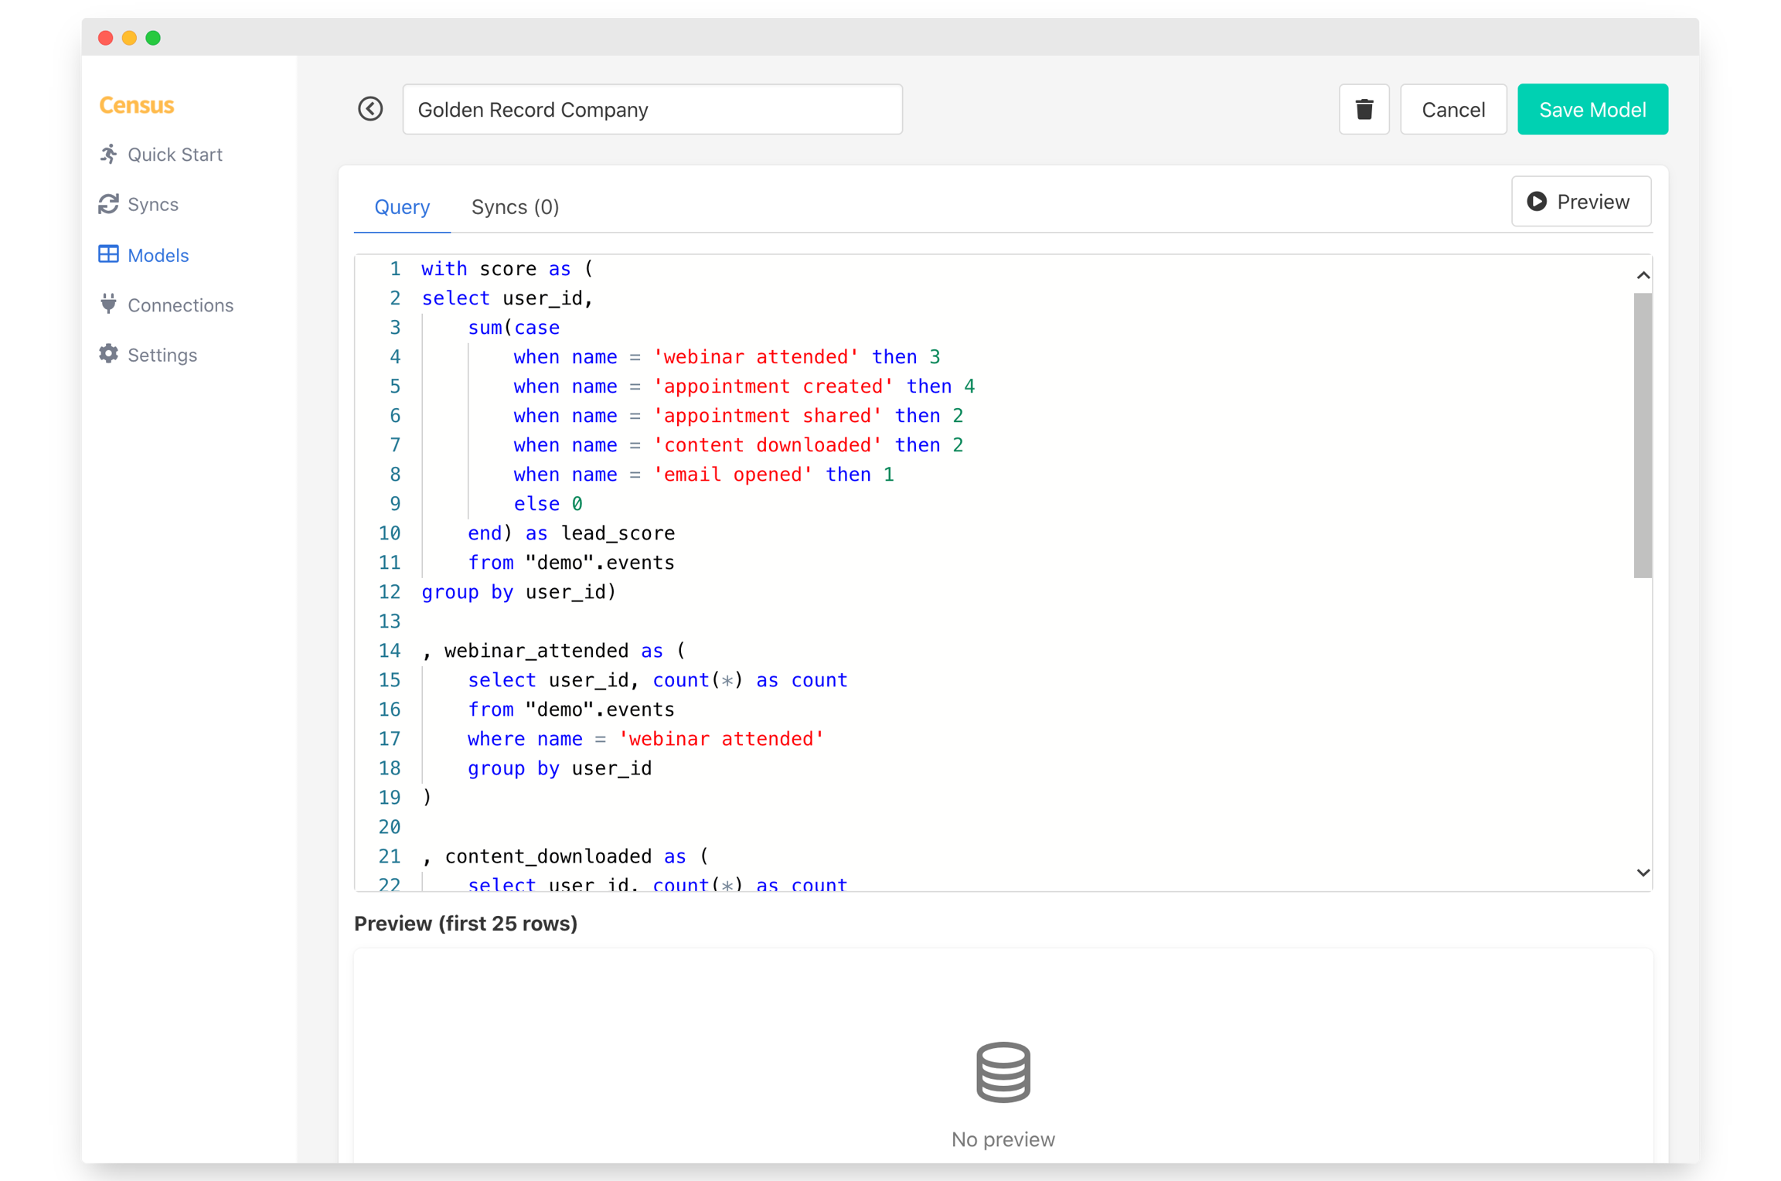Click the Cancel button
1781x1181 pixels.
1452,109
